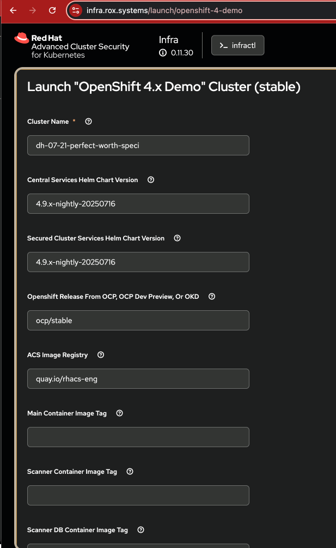Image resolution: width=336 pixels, height=548 pixels.
Task: Show help for Central Services Helm Chart Version
Action: click(151, 180)
